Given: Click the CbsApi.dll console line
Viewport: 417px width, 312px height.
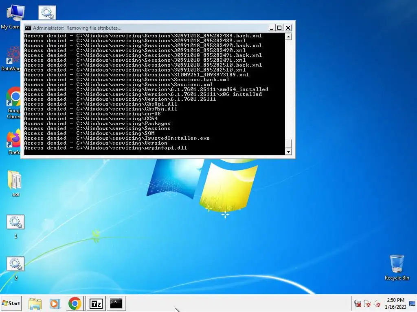Looking at the screenshot, I should pos(101,104).
